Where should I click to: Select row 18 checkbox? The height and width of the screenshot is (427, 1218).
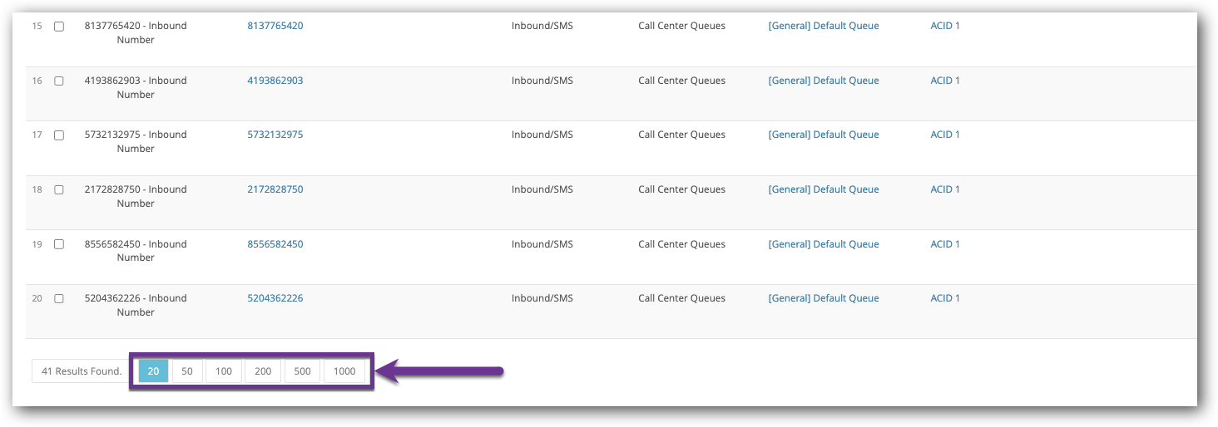[59, 190]
